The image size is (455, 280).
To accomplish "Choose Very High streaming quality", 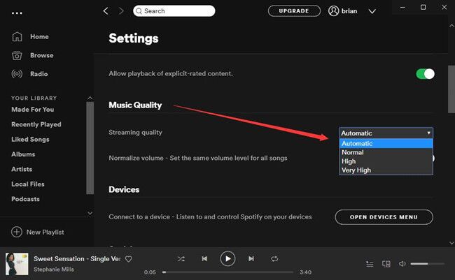I will tap(386, 170).
